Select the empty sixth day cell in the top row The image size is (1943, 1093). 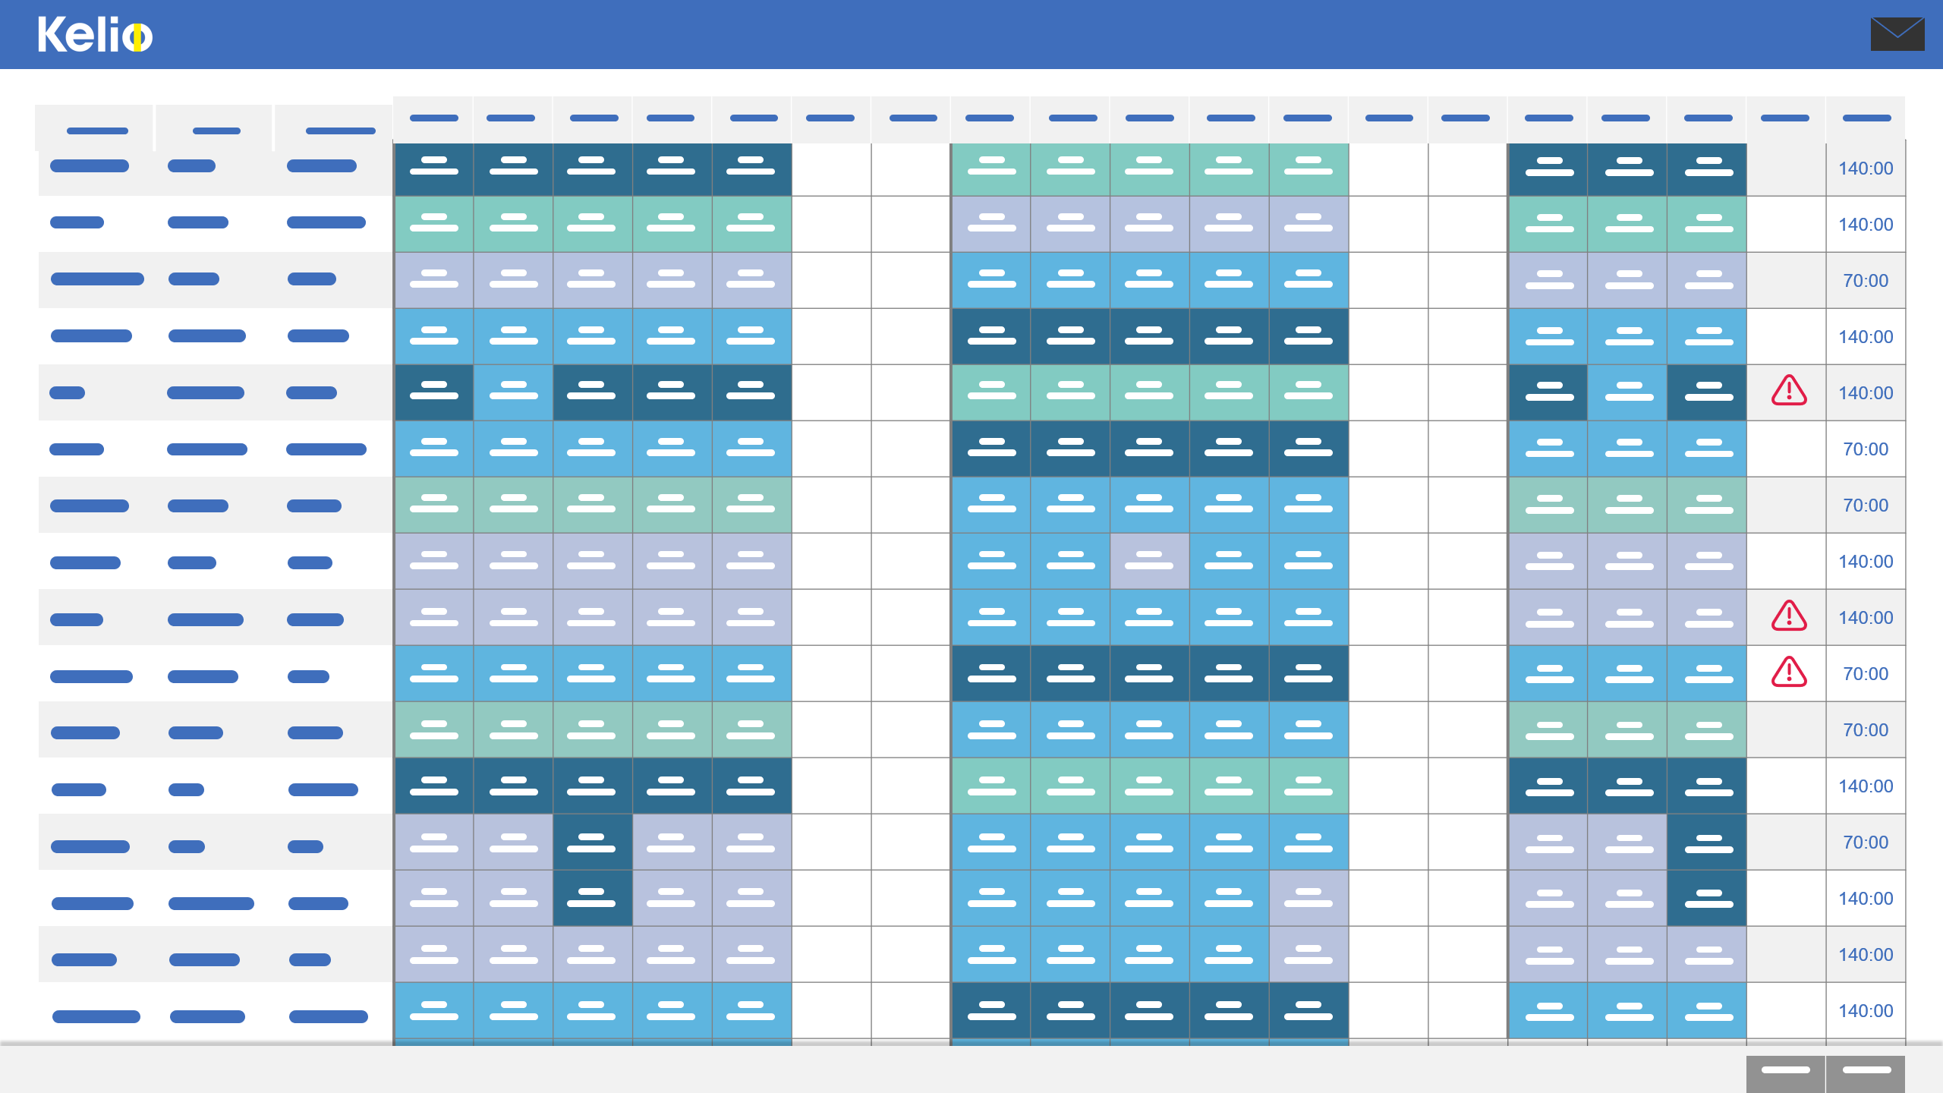(831, 169)
